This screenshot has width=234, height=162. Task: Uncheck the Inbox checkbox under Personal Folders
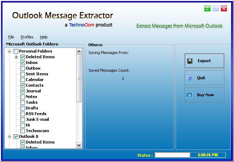pyautogui.click(x=22, y=63)
